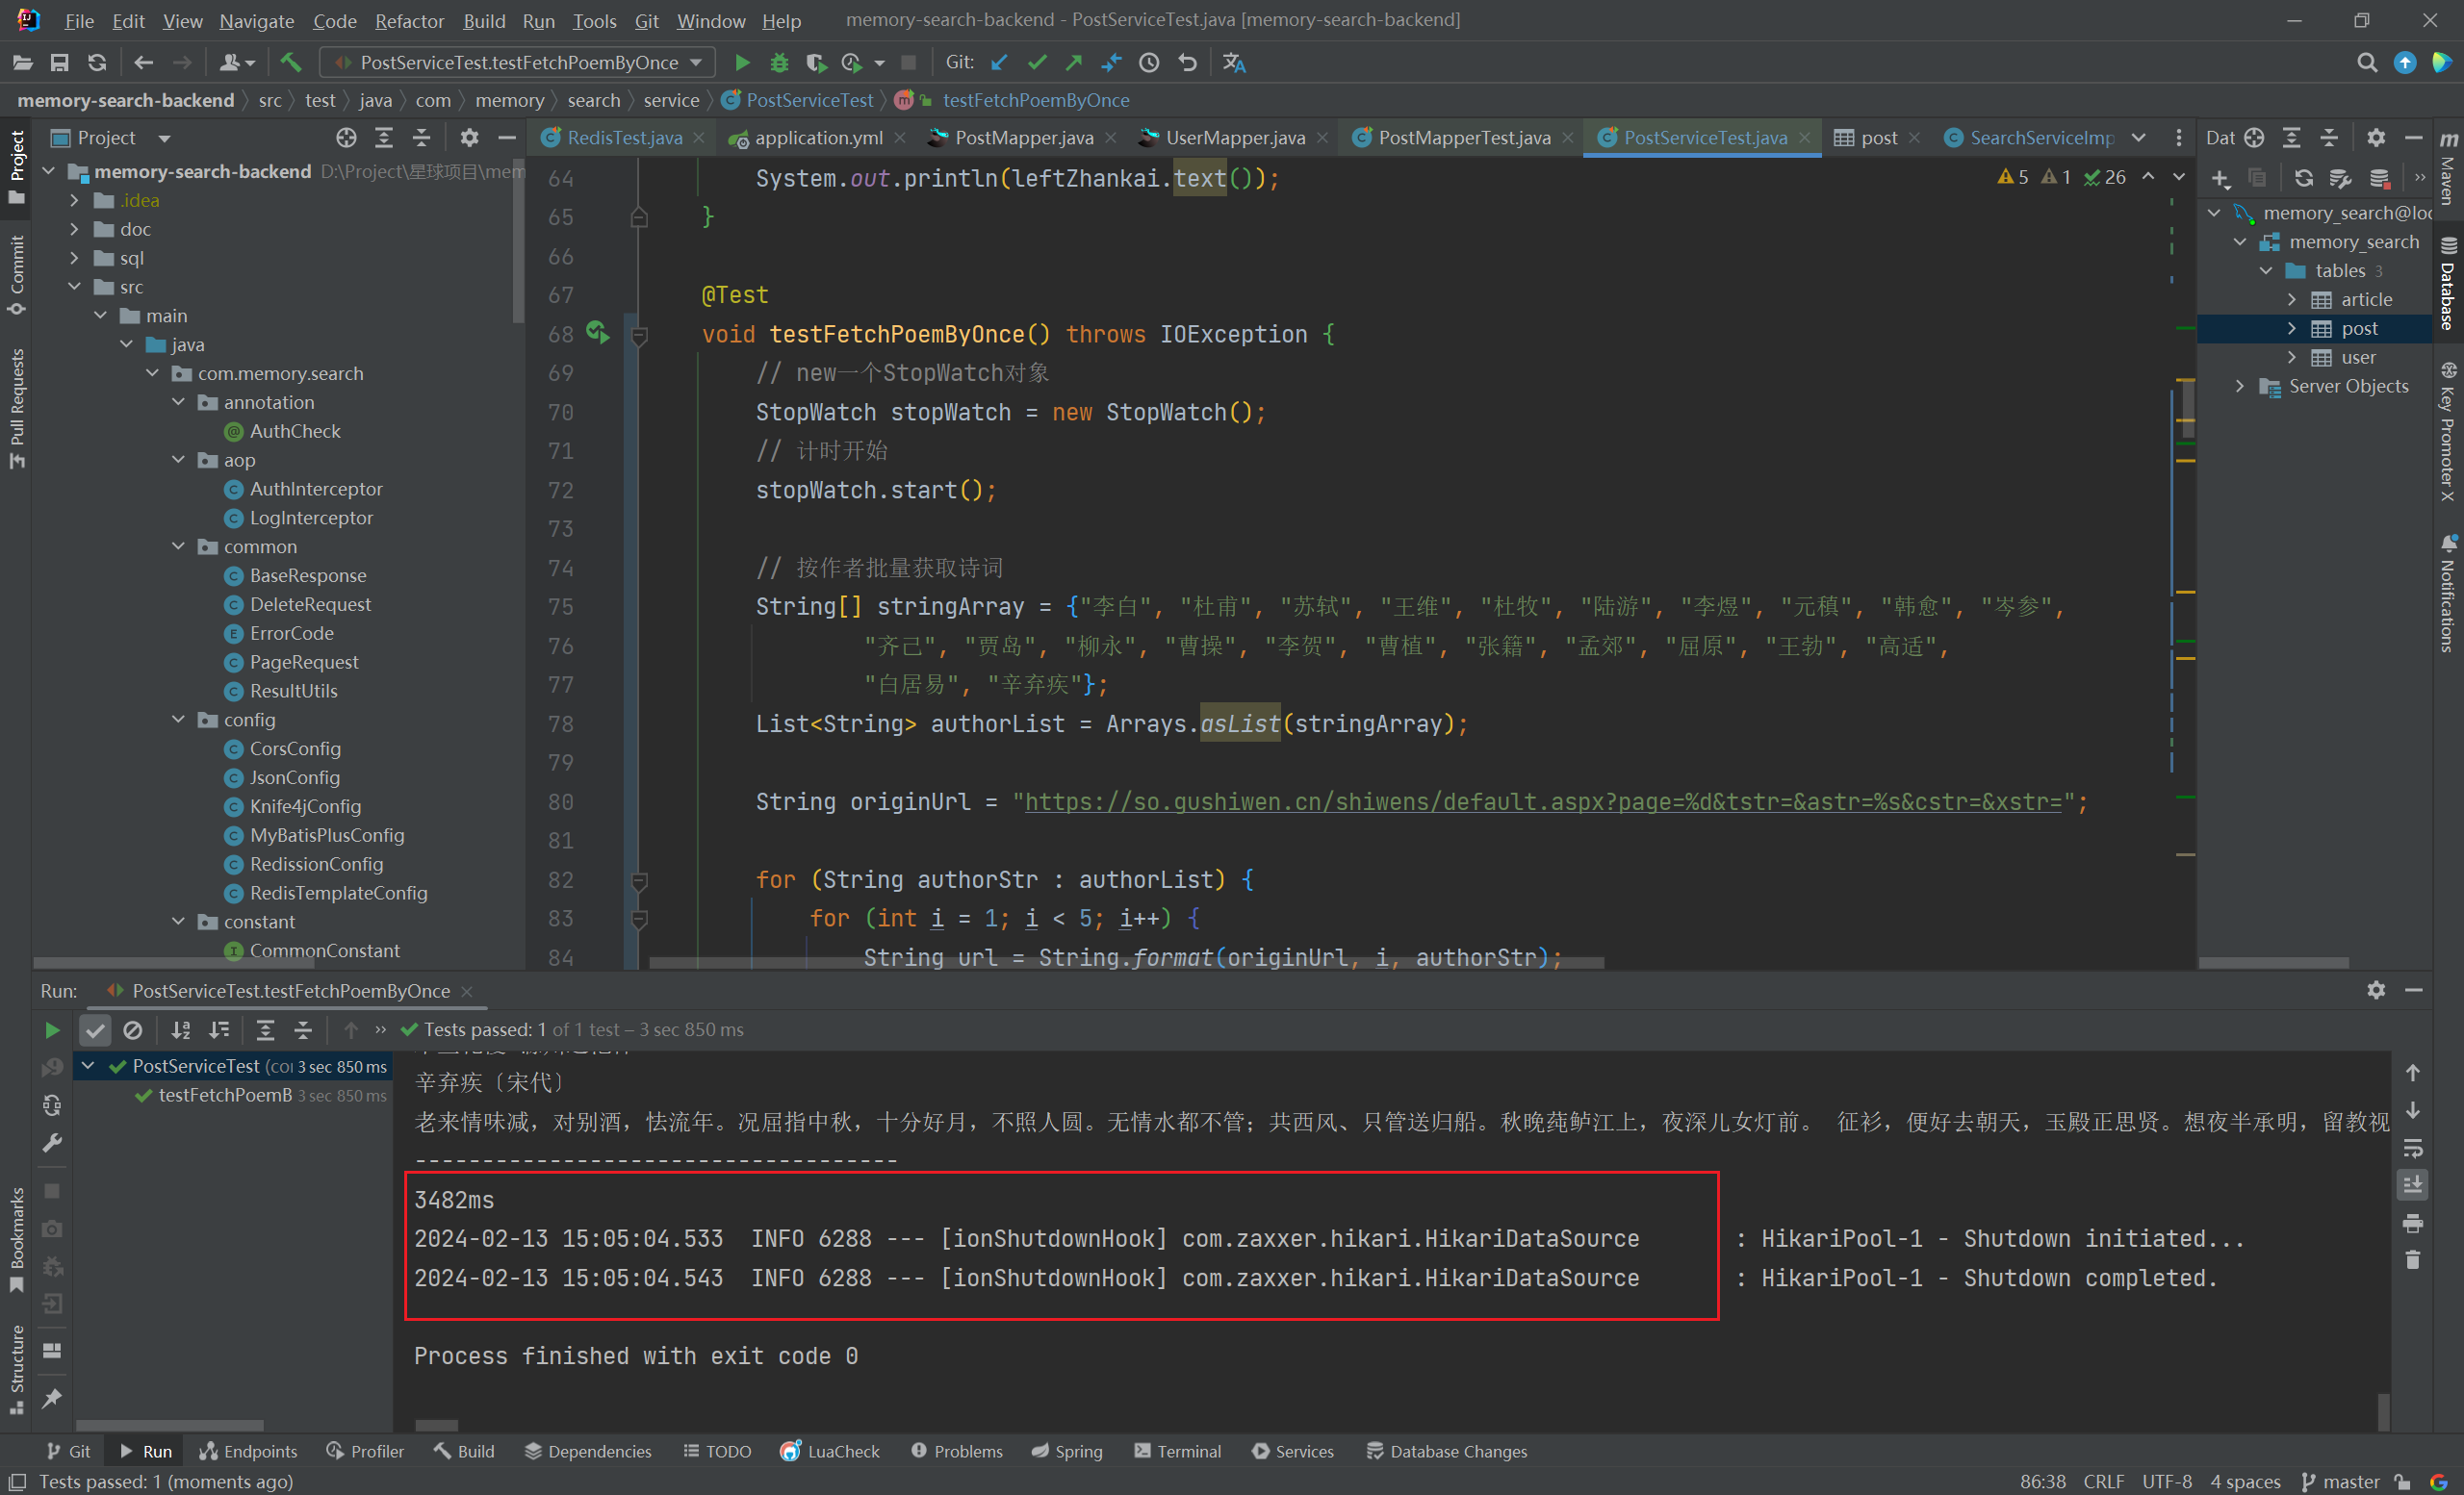Open the Maven tool window
This screenshot has height=1495, width=2464.
(x=2448, y=168)
